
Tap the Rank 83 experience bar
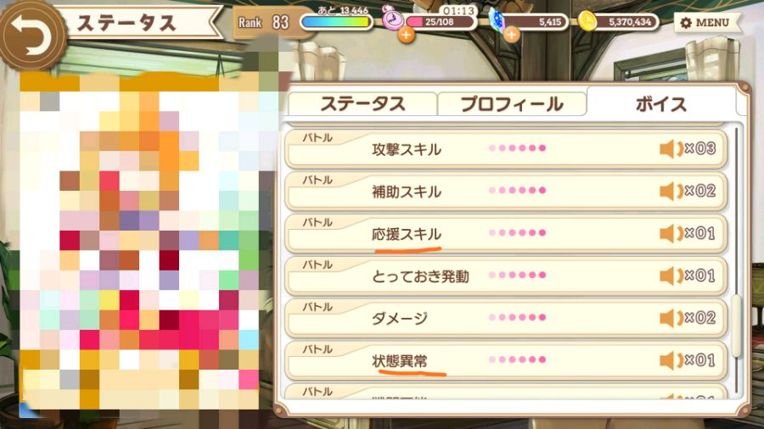(336, 22)
